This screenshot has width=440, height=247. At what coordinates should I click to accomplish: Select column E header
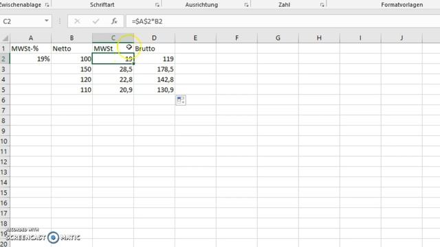click(x=195, y=38)
